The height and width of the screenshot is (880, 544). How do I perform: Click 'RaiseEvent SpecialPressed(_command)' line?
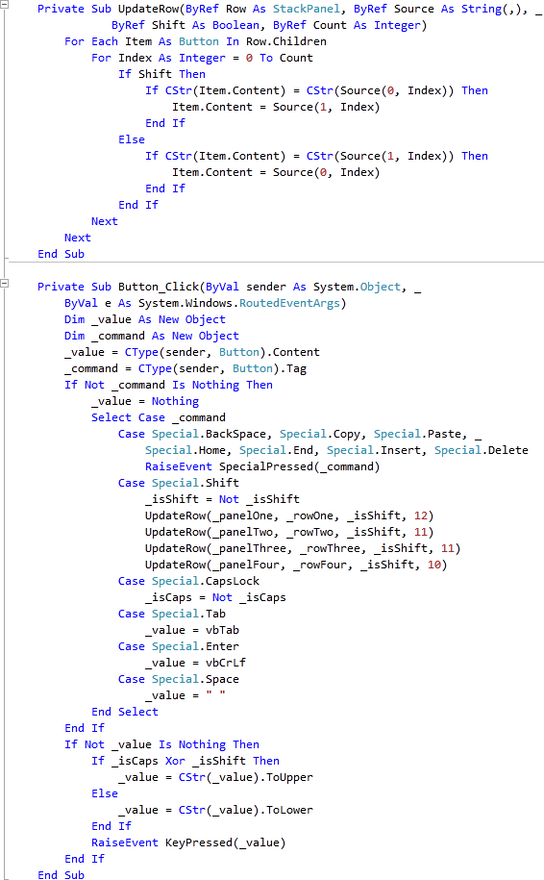click(262, 466)
